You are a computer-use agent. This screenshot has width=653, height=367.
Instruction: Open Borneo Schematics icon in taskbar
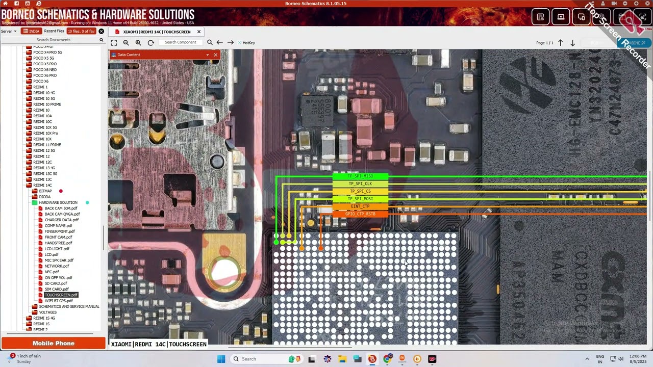372,359
